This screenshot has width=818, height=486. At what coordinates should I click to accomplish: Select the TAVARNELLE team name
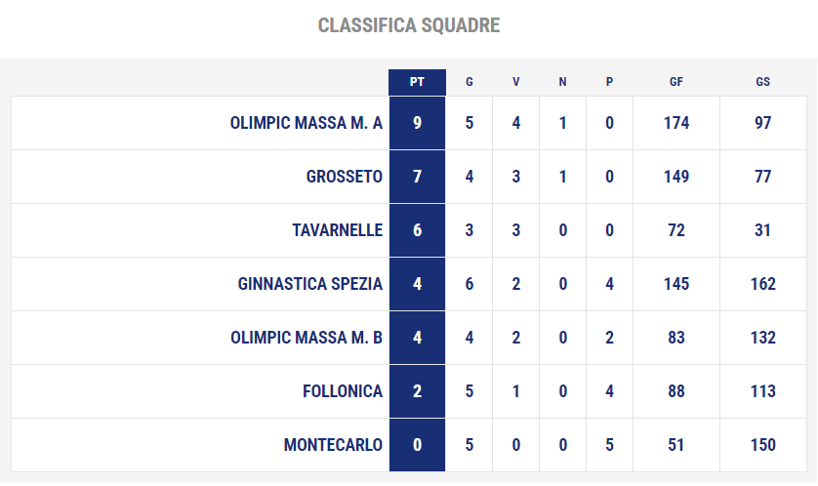click(x=338, y=230)
